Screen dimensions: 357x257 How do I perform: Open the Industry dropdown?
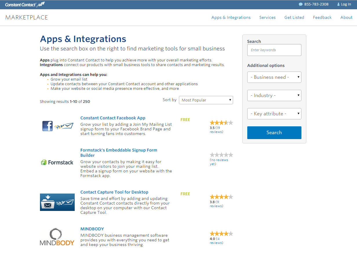(274, 96)
